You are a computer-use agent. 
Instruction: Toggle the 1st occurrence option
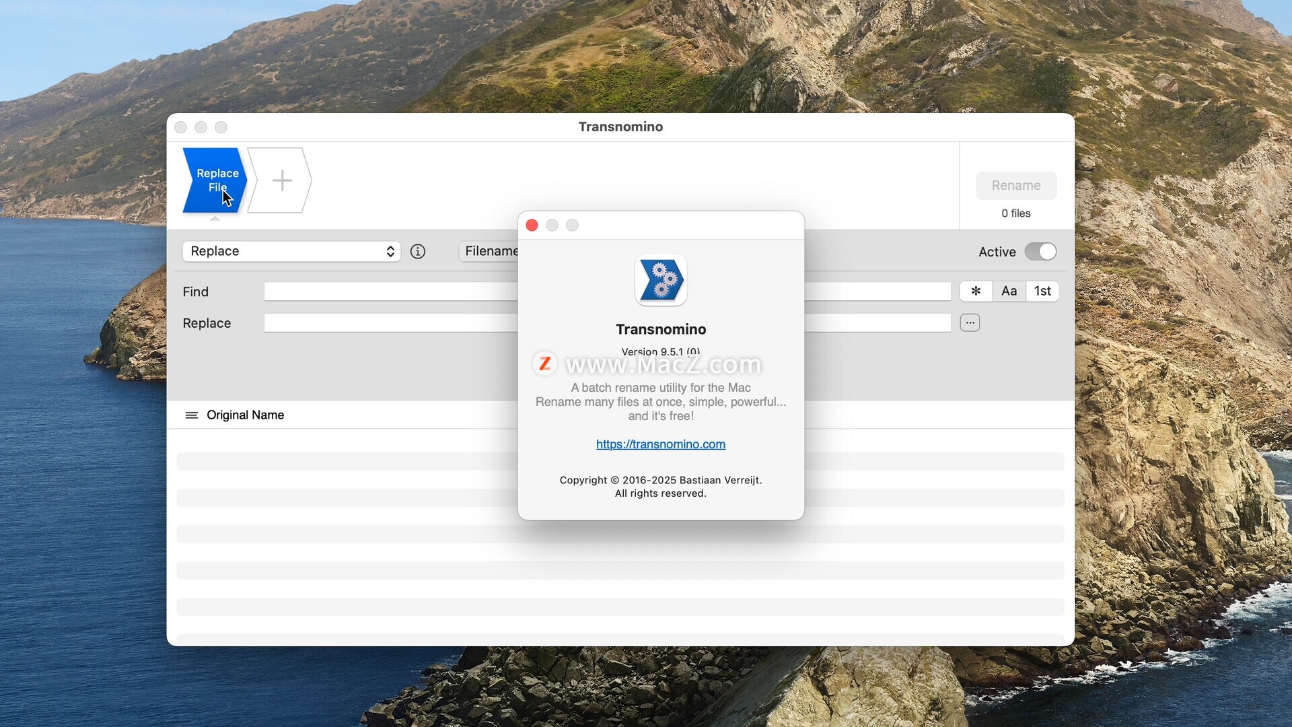point(1042,291)
